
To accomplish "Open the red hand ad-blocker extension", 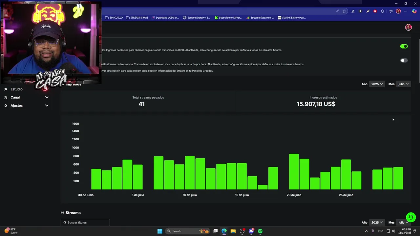I will coord(375,11).
